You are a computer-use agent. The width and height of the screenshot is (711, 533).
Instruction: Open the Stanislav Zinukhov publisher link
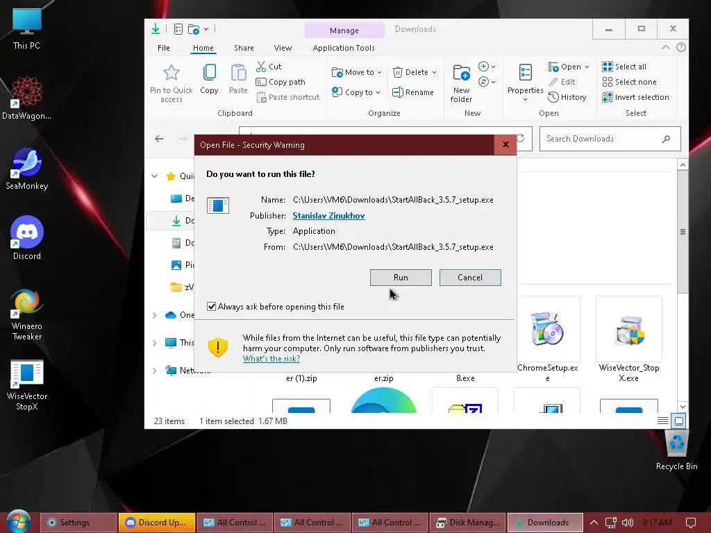tap(328, 216)
